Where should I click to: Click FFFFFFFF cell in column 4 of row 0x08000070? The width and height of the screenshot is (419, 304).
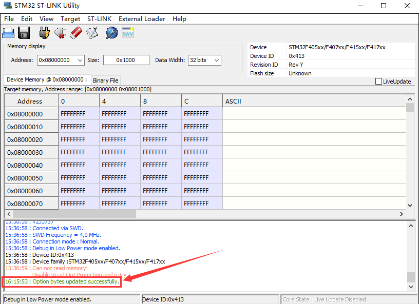tap(120, 204)
